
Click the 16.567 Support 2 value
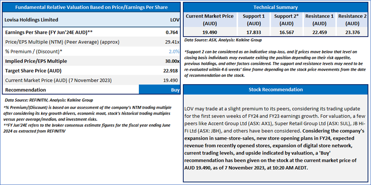[x=287, y=32]
